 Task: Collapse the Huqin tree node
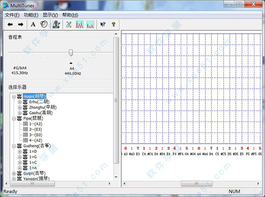coord(14,97)
